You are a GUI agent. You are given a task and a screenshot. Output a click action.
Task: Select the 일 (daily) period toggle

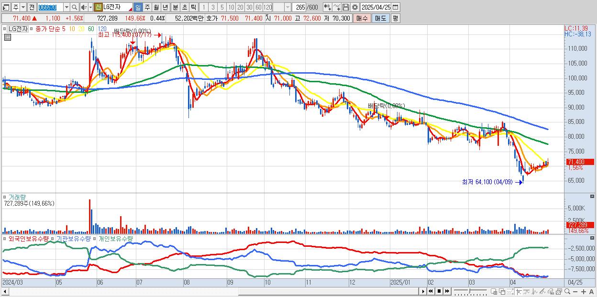(x=138, y=7)
